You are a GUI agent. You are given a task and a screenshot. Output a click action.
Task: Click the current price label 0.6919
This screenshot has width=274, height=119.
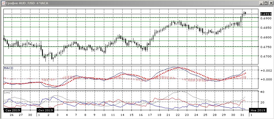tap(266, 14)
